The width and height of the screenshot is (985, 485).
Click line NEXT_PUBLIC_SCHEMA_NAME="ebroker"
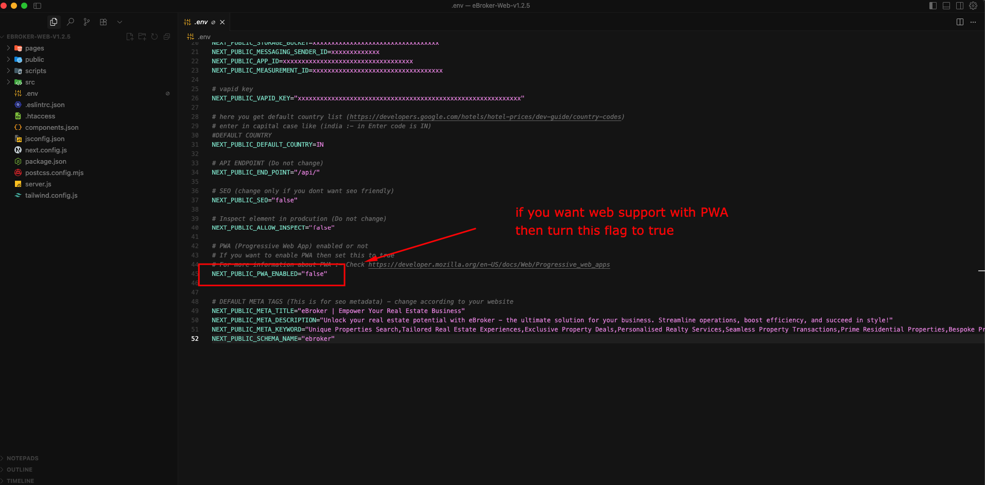273,339
